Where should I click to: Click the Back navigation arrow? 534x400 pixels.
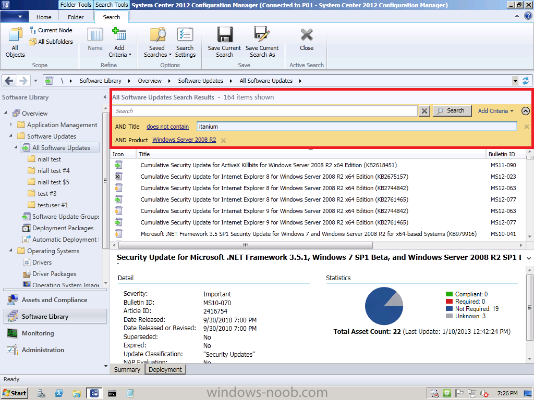click(9, 81)
